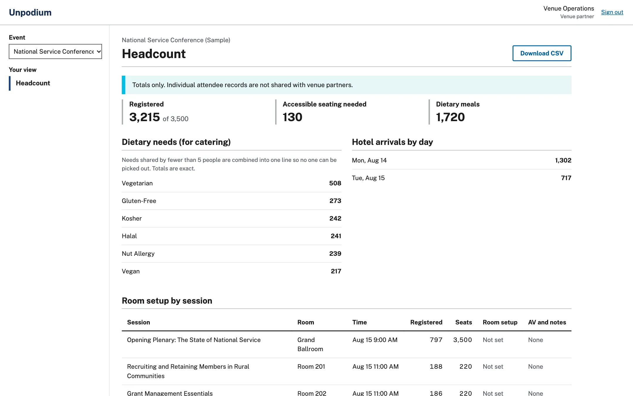The height and width of the screenshot is (396, 633).
Task: Click the Registered column header
Action: [426, 322]
